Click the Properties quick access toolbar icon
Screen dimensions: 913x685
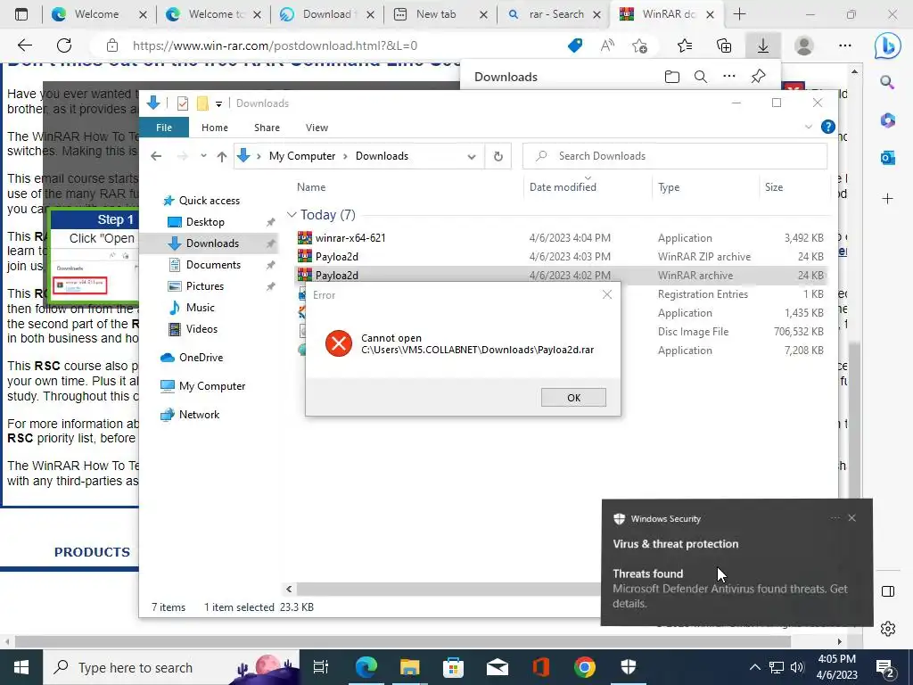[x=182, y=103]
